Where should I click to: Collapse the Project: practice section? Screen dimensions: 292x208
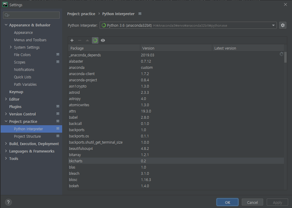[6, 121]
